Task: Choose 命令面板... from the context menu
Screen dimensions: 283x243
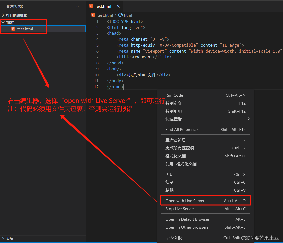Action: coord(205,238)
